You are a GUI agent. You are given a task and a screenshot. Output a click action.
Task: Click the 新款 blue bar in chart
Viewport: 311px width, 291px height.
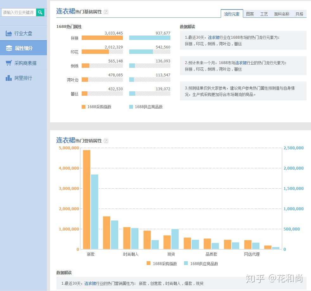click(95, 212)
